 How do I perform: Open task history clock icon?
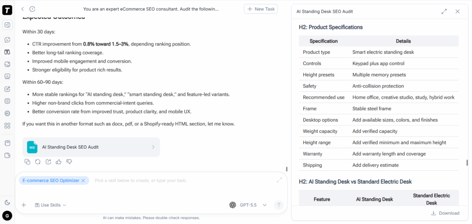(x=32, y=9)
